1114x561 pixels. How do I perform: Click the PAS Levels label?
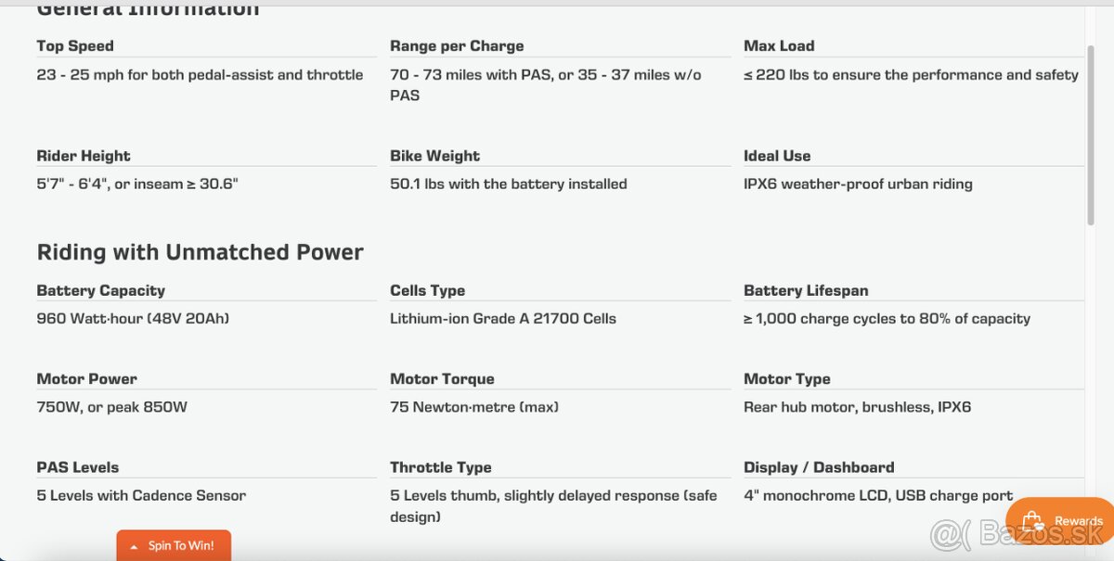[78, 467]
